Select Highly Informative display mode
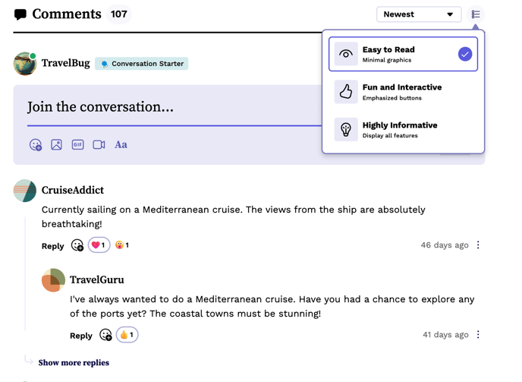The image size is (522, 382). tap(403, 130)
